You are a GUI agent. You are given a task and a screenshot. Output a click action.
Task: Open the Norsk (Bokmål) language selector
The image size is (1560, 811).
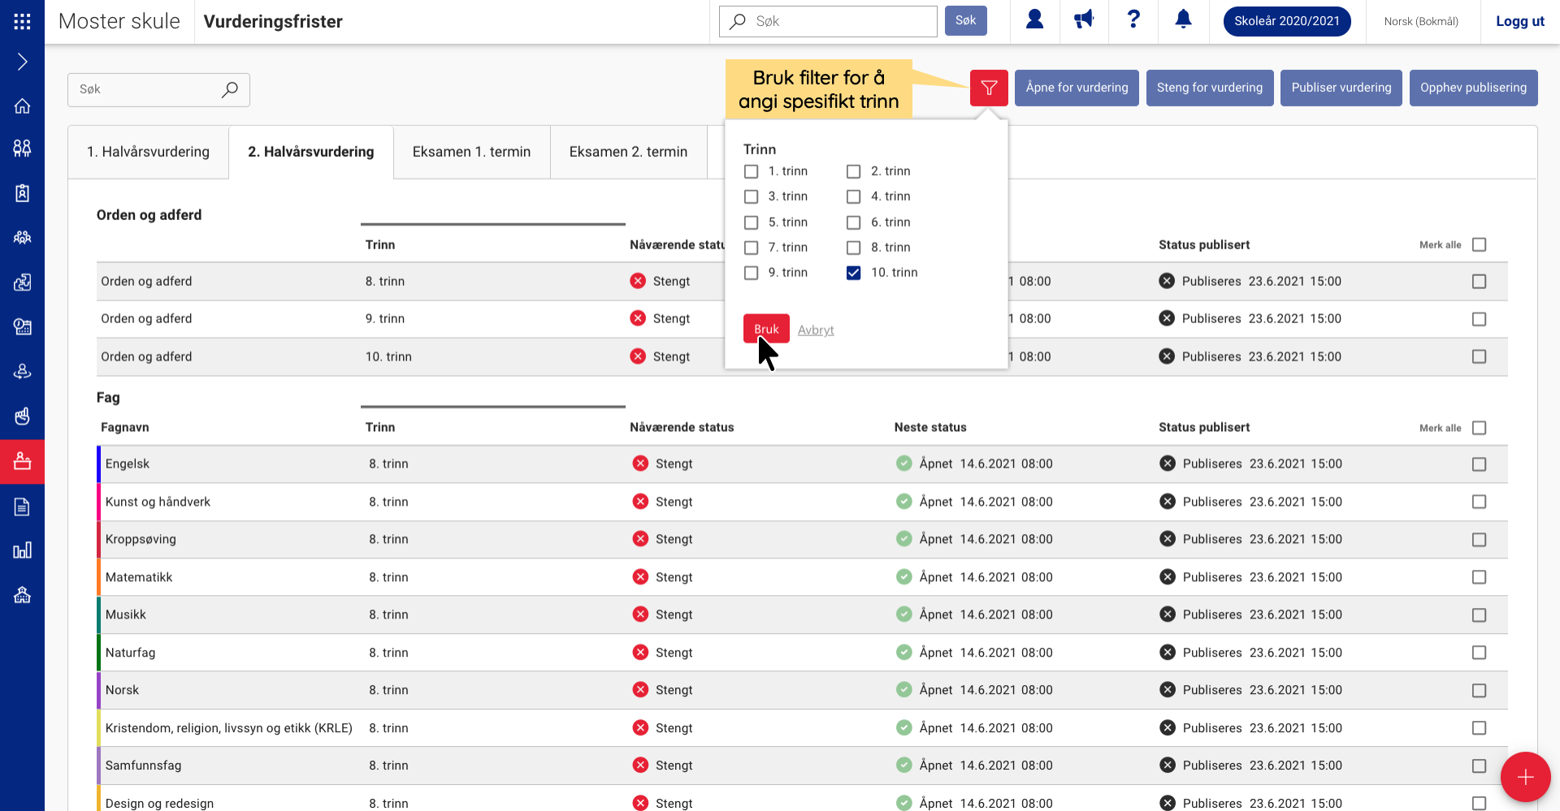pos(1421,22)
